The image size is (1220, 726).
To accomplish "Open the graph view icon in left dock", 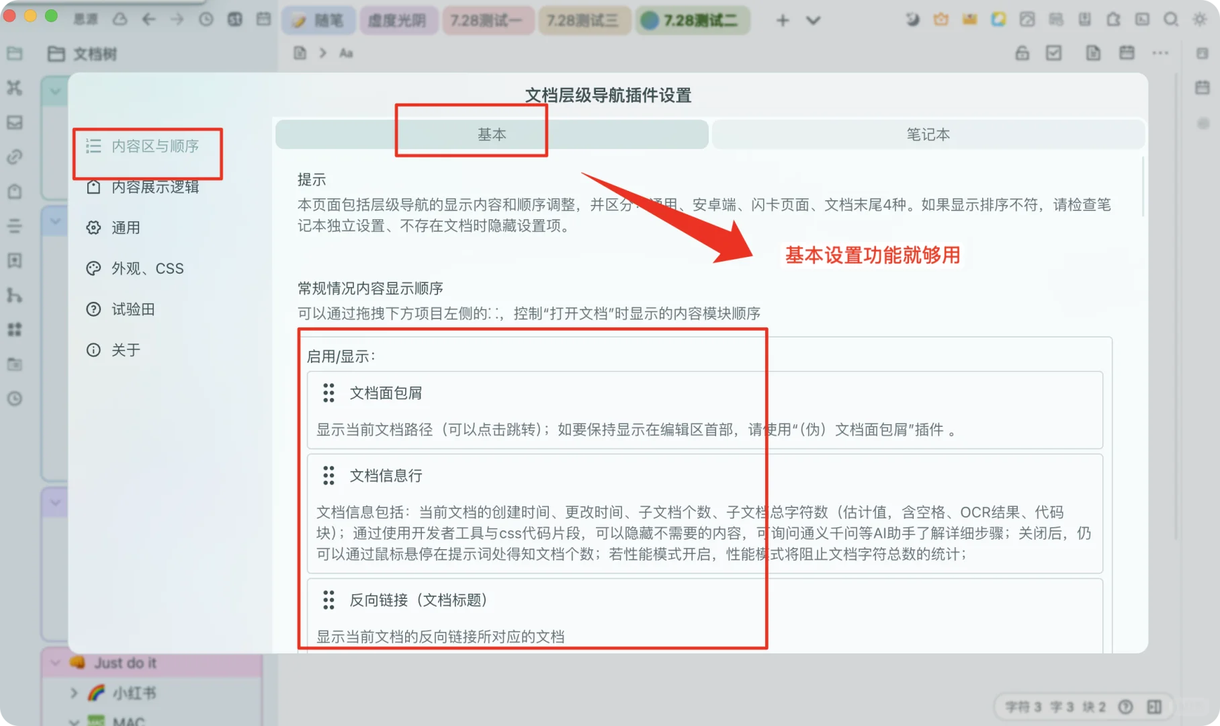I will click(15, 296).
